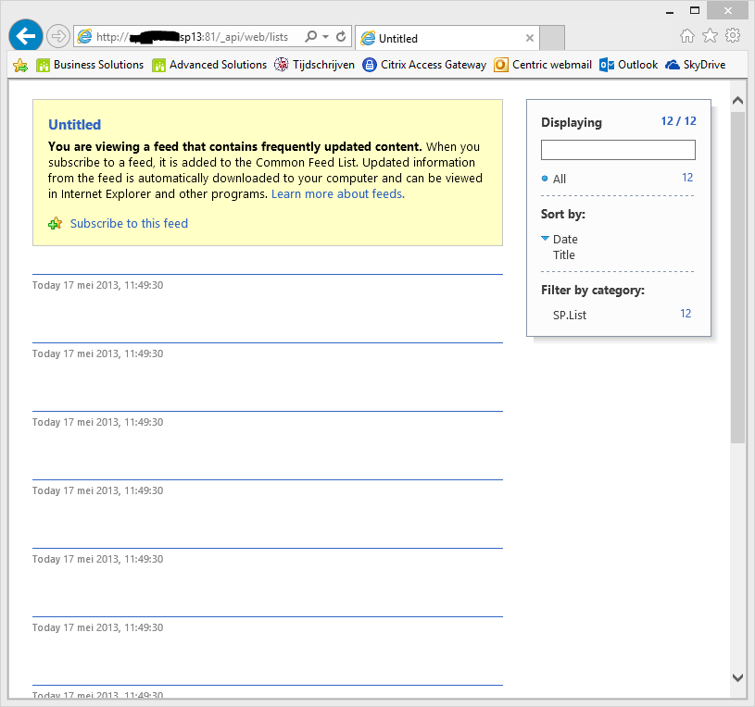Click the Forward navigation arrow
This screenshot has width=755, height=707.
(58, 36)
